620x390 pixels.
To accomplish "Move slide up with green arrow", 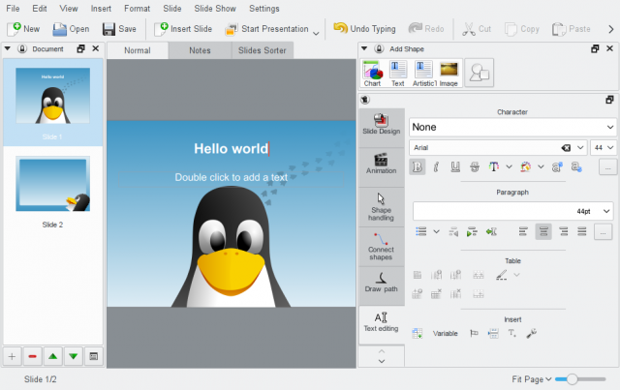I will click(x=53, y=356).
